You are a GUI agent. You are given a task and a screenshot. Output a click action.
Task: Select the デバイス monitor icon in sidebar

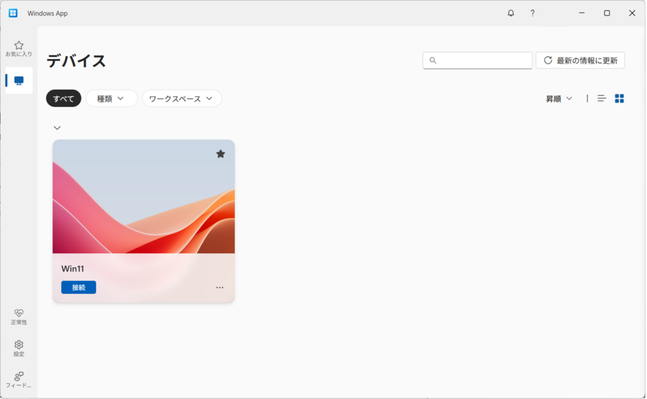(x=19, y=81)
